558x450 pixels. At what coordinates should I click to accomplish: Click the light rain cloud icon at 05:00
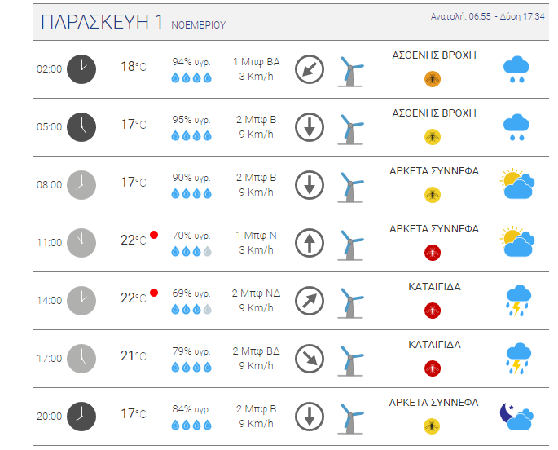point(516,127)
